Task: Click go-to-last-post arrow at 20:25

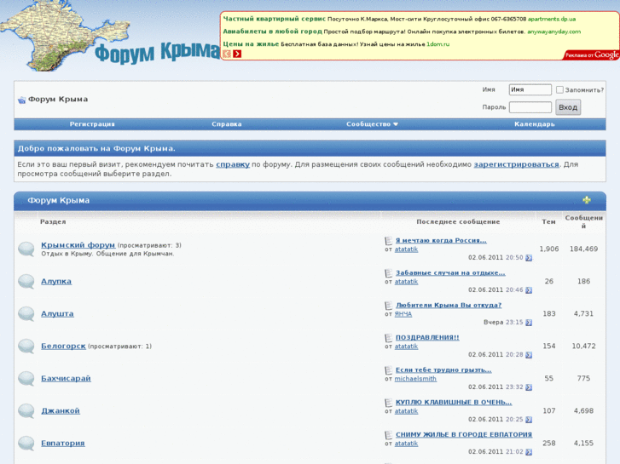Action: coord(529,420)
